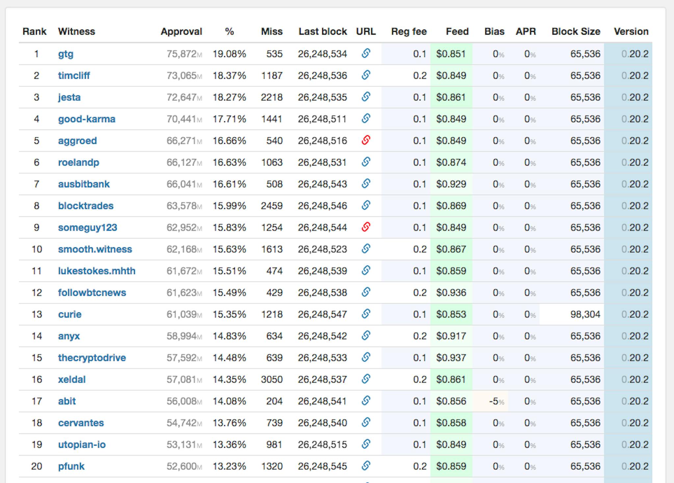The height and width of the screenshot is (483, 674).
Task: Click the URL icon in the blocktrades row
Action: click(x=366, y=205)
